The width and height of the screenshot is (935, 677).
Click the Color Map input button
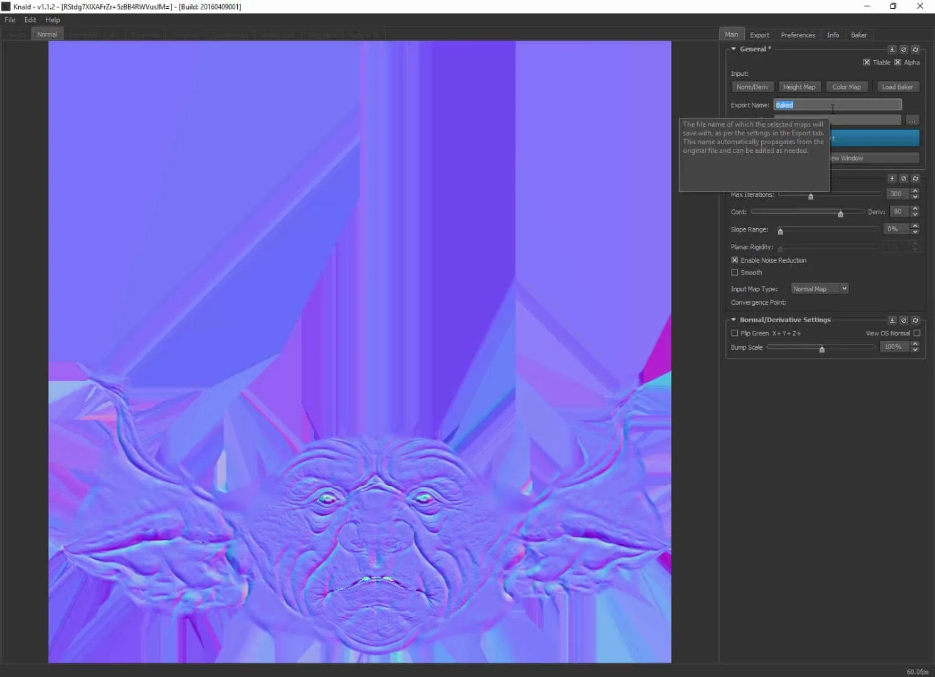tap(847, 87)
